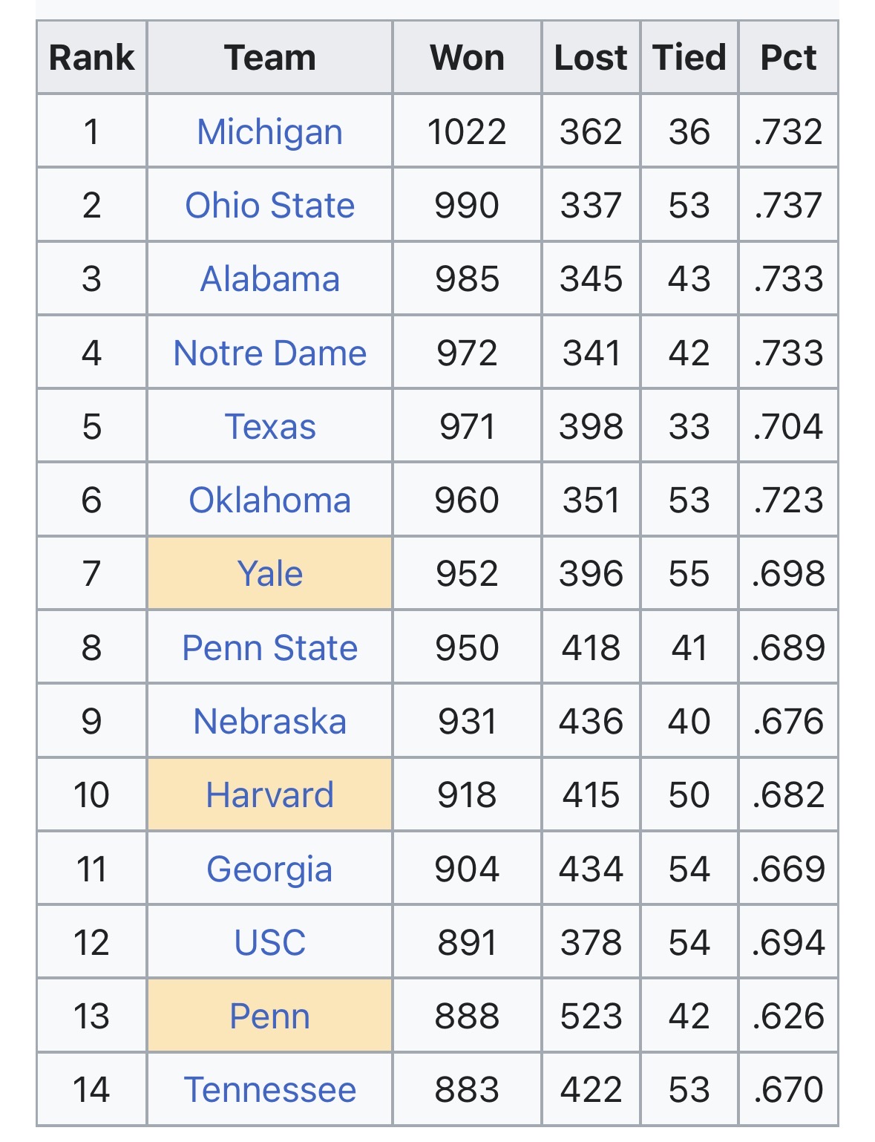This screenshot has height=1142, width=875.
Task: Click the Tied column header
Action: (689, 58)
